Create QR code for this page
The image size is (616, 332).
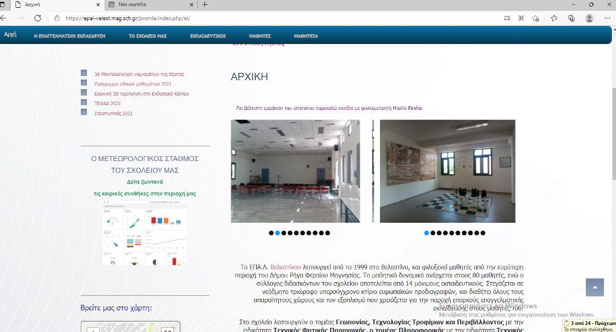521,18
